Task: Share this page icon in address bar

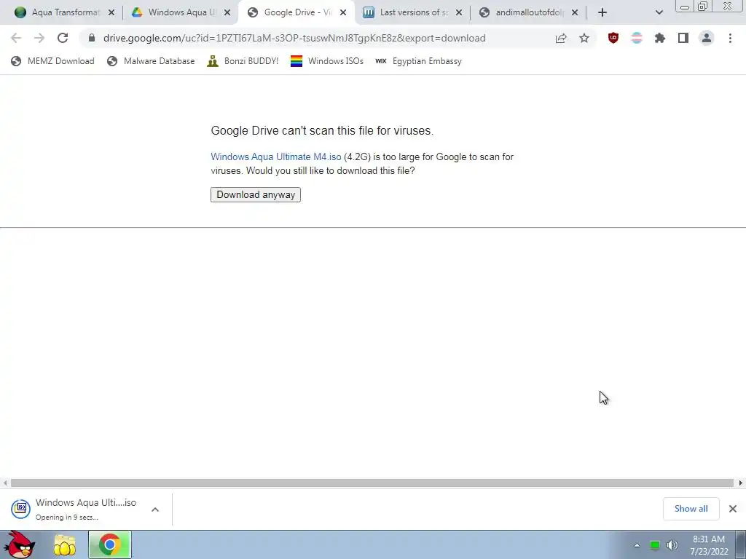Action: tap(561, 38)
